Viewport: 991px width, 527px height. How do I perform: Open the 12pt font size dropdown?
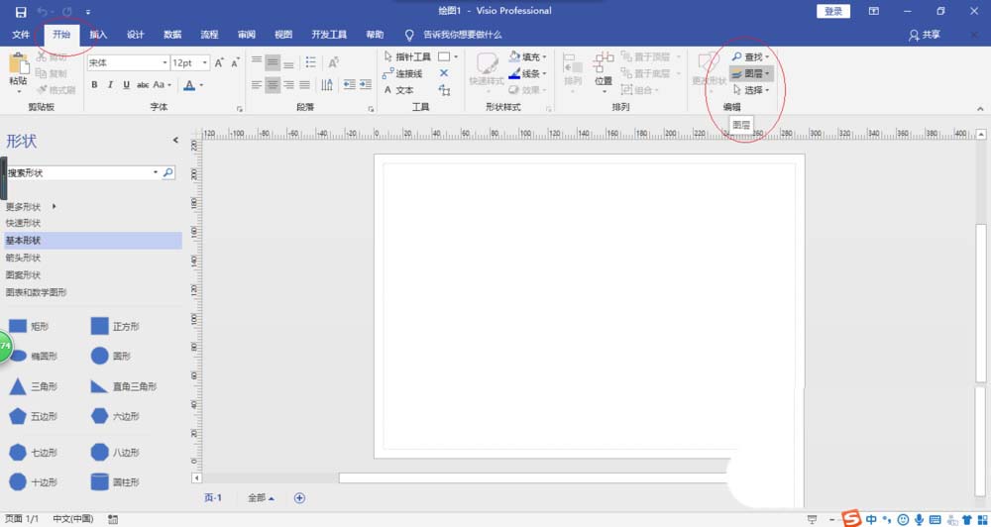[x=205, y=62]
